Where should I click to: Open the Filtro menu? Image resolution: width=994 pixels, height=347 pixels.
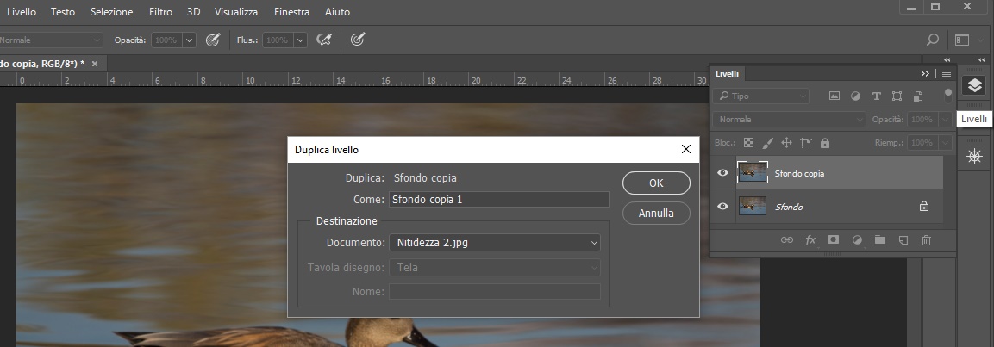pyautogui.click(x=160, y=12)
